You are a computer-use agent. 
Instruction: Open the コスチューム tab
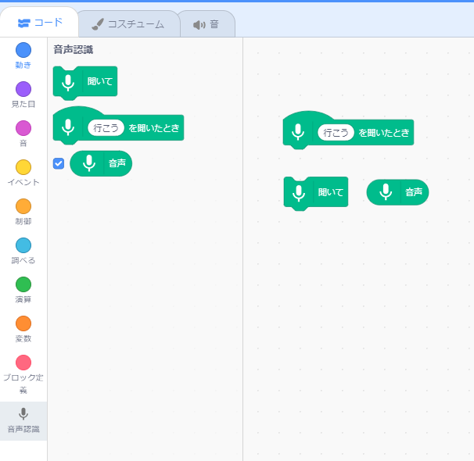coord(128,24)
